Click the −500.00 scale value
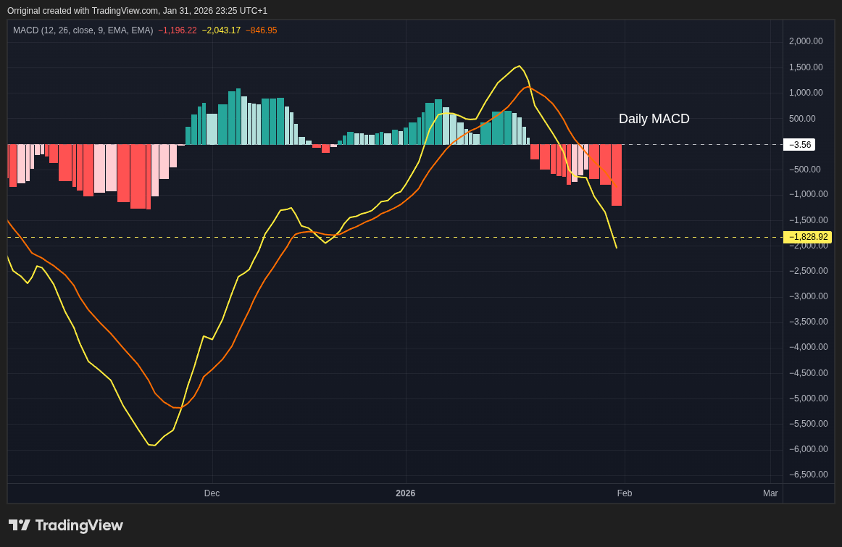This screenshot has height=547, width=842. click(804, 170)
